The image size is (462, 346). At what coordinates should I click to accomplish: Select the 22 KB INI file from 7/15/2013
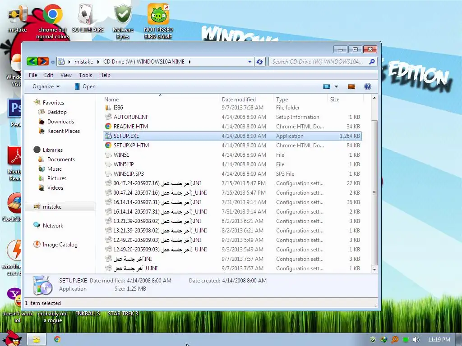[232, 183]
